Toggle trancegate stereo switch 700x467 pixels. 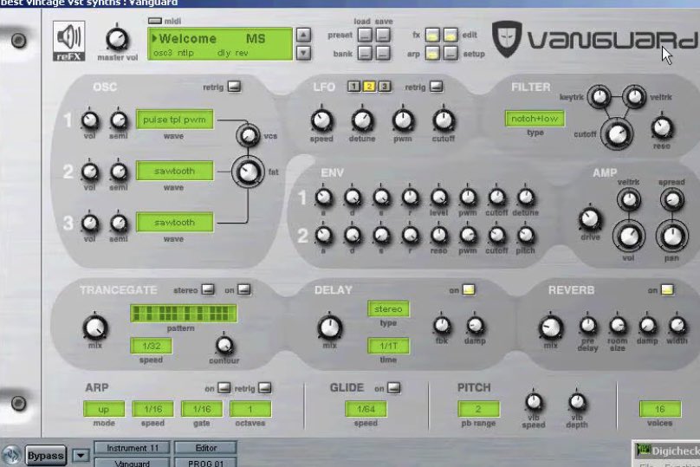(208, 289)
